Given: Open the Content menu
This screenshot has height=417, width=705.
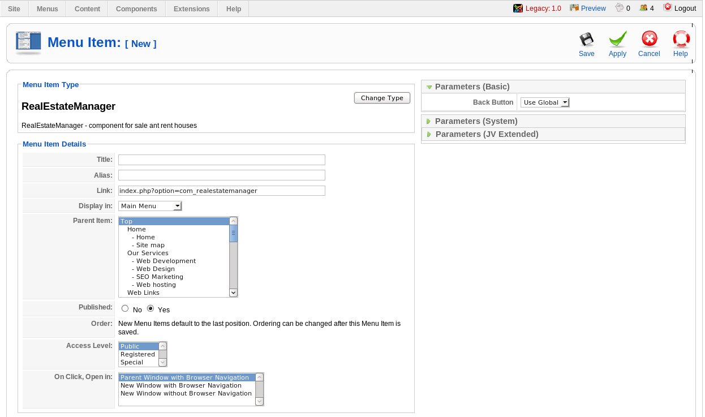Looking at the screenshot, I should click(x=87, y=8).
